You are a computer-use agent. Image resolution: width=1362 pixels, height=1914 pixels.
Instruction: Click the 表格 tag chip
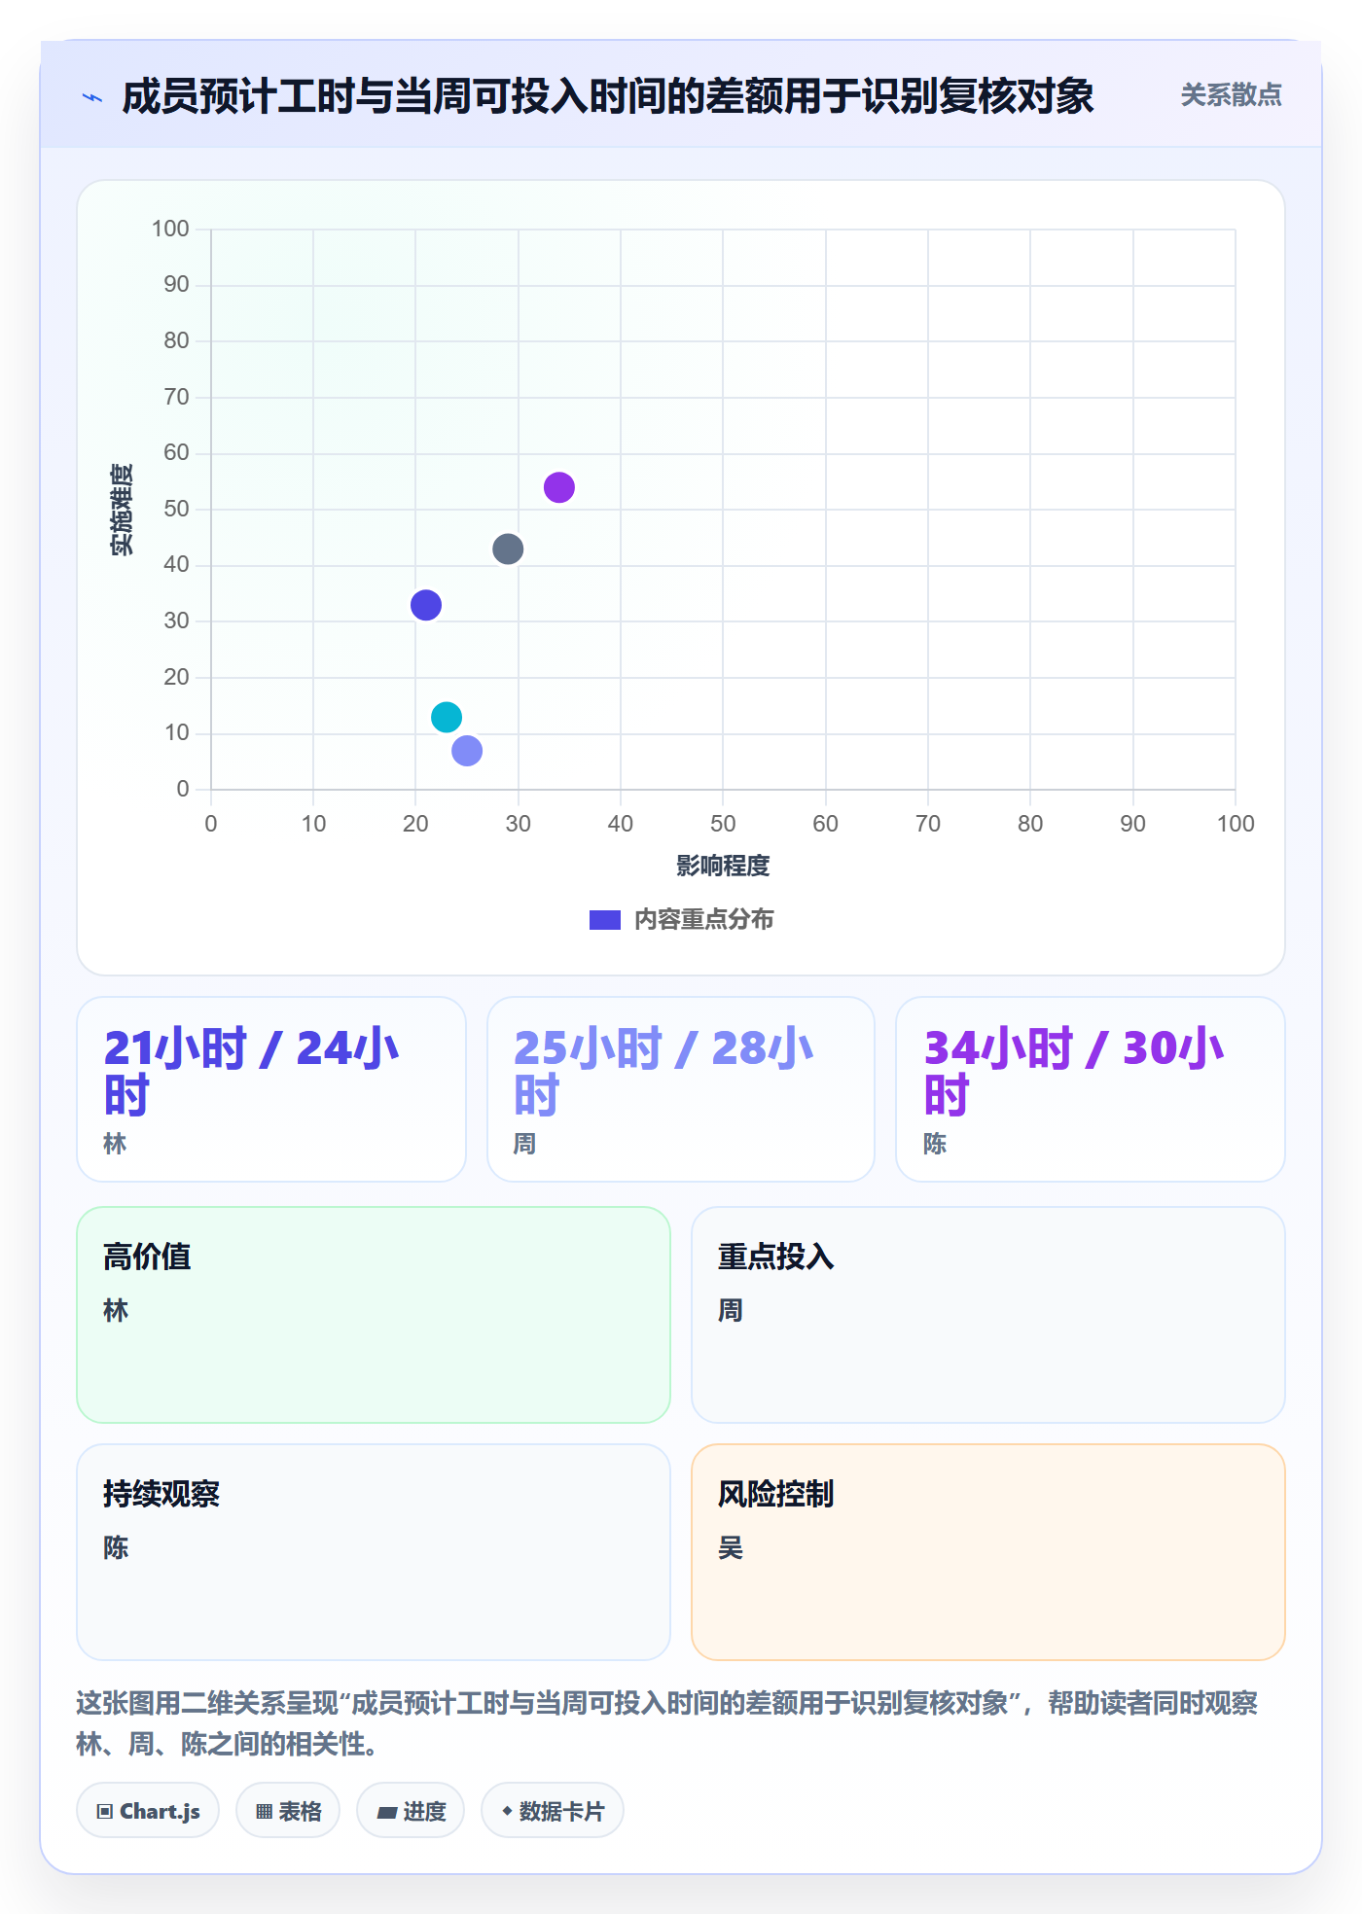(288, 1811)
